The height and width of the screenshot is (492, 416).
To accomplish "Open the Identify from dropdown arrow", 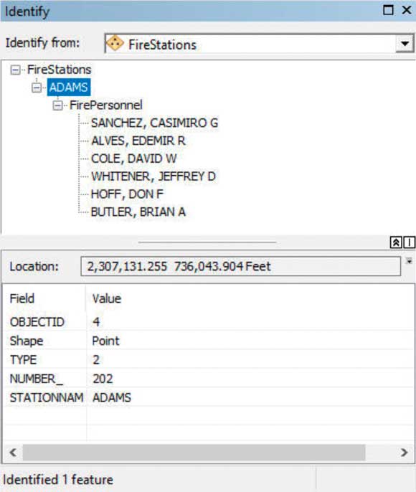I will [405, 44].
